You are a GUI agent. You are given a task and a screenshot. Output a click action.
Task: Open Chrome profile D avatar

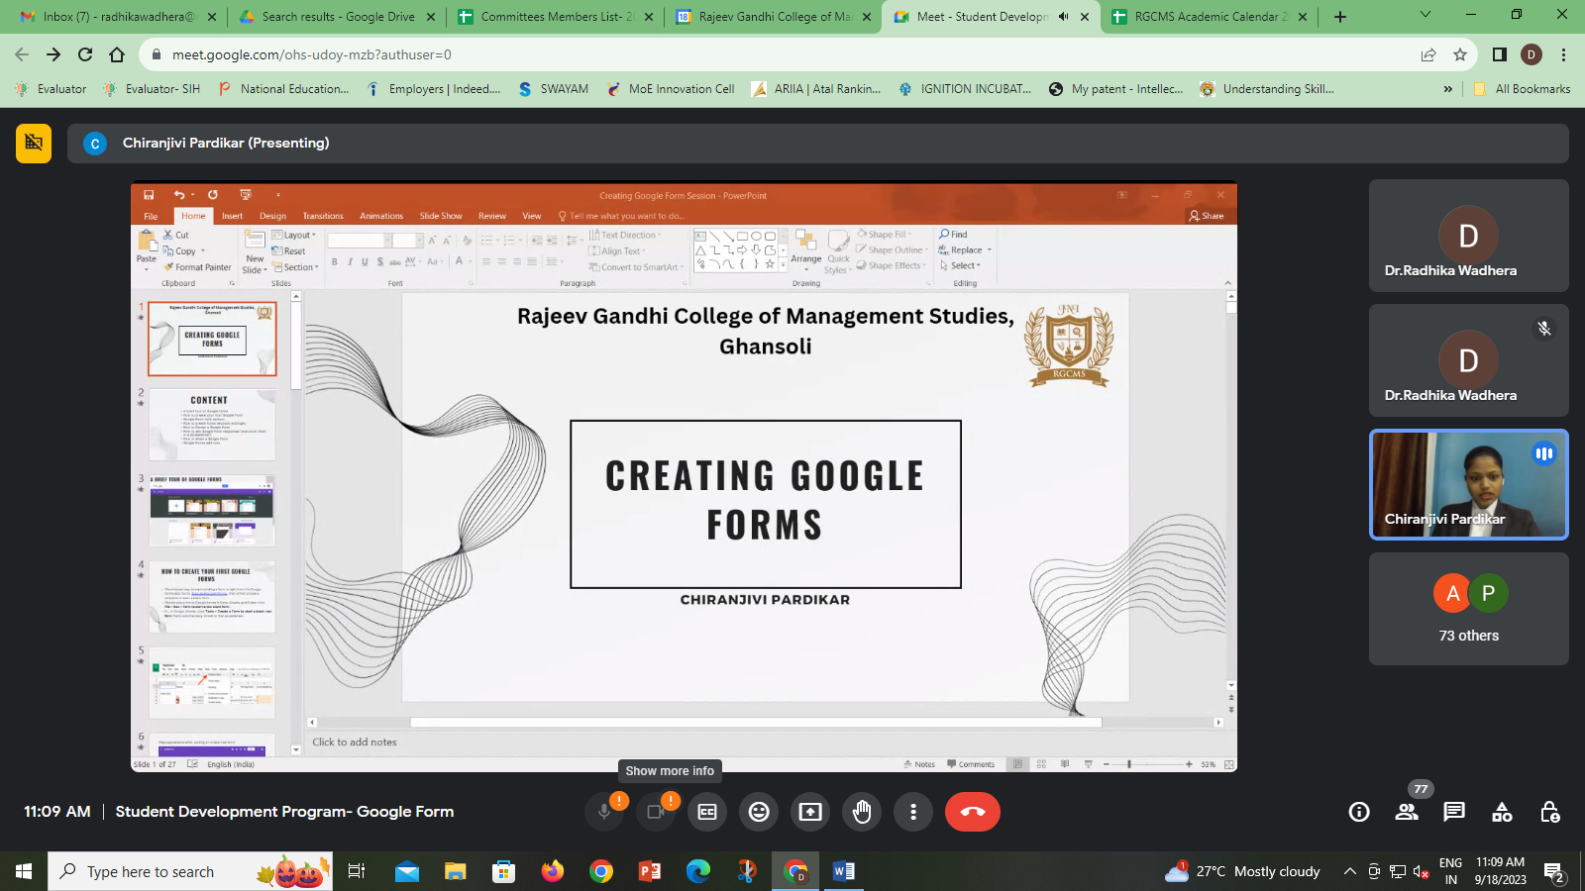(x=1532, y=54)
